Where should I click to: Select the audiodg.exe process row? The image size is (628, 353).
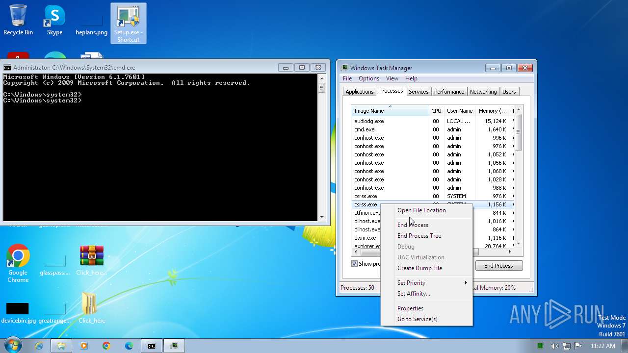coord(432,121)
